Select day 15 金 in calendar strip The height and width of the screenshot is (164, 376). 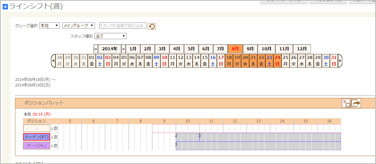tap(205, 61)
